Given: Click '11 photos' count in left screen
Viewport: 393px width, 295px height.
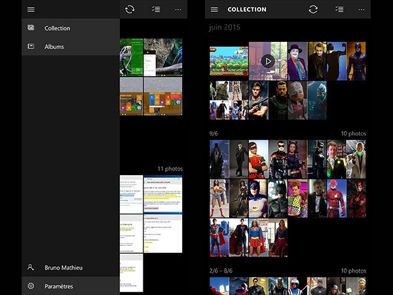Looking at the screenshot, I should pos(170,169).
